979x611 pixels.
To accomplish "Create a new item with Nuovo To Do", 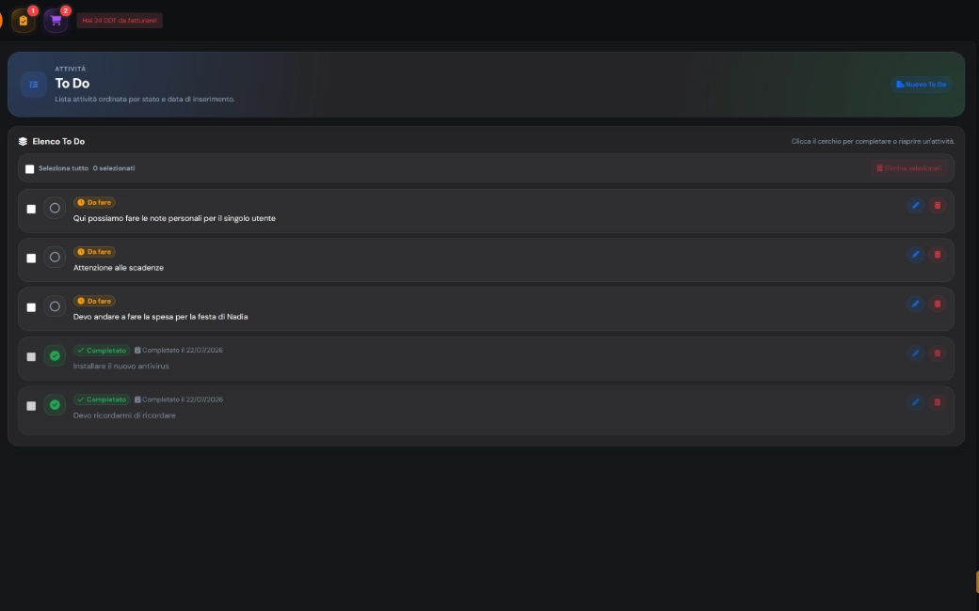I will [x=921, y=85].
